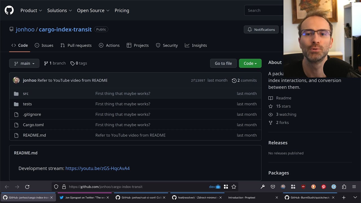This screenshot has width=361, height=203.
Task: Click the GitHub logo home icon
Action: pos(9,10)
